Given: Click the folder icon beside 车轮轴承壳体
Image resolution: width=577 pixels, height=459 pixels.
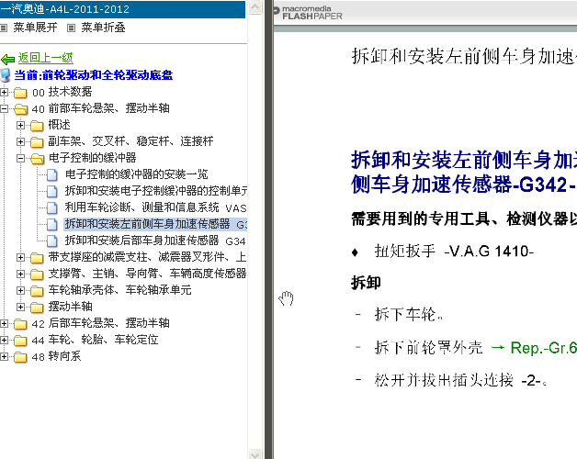Looking at the screenshot, I should [x=37, y=291].
